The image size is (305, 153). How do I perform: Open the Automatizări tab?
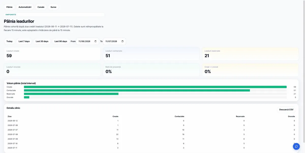pyautogui.click(x=25, y=7)
